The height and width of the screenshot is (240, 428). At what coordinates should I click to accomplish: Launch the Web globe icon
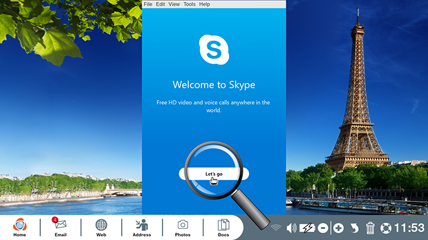click(101, 228)
